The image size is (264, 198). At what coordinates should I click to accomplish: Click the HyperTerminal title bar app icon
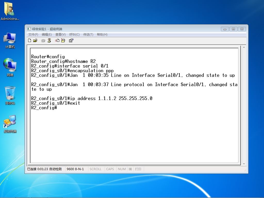coord(29,29)
